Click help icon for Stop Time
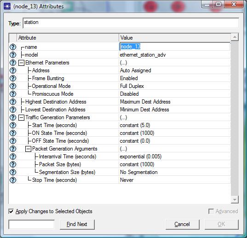This screenshot has height=238, width=247. click(x=13, y=180)
